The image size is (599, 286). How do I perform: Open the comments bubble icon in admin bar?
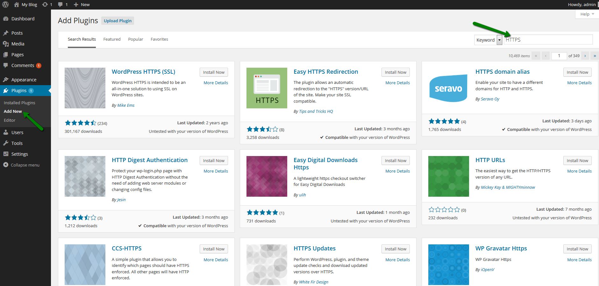point(61,4)
